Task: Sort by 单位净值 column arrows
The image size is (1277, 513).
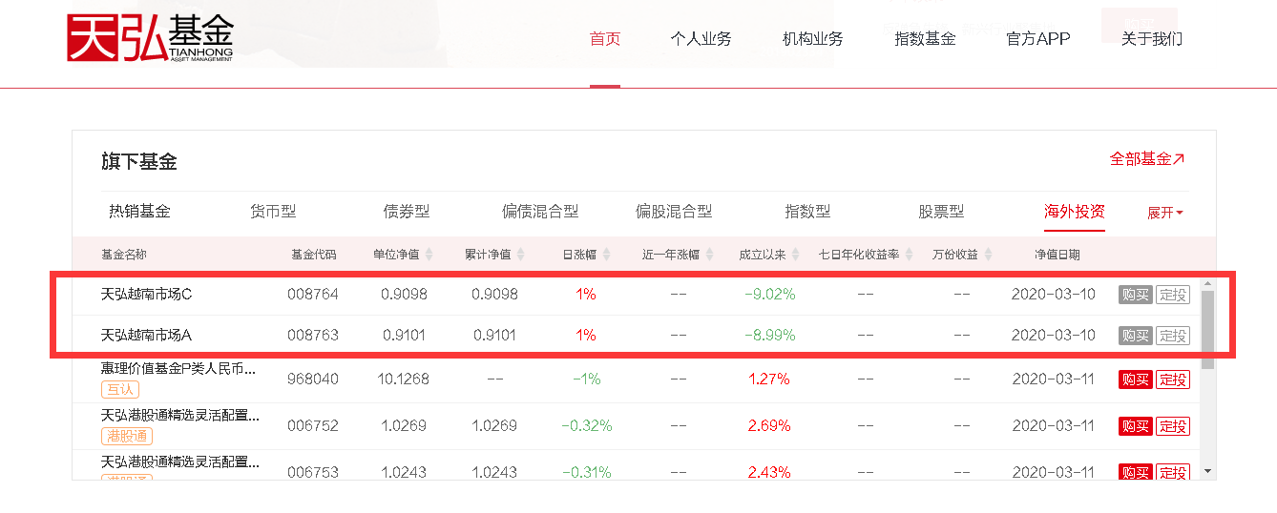Action: pos(429,256)
